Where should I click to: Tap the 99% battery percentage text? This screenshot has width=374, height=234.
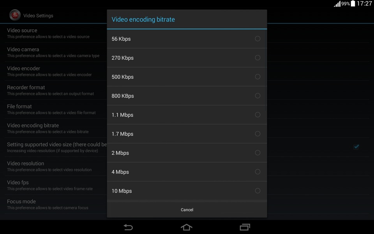click(346, 4)
